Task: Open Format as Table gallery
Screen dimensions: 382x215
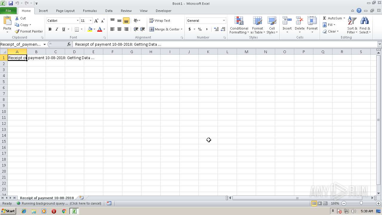Action: 258,25
